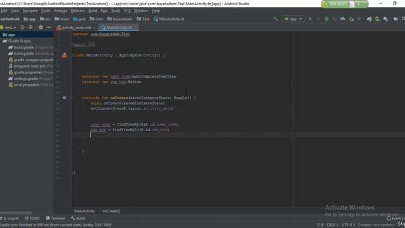
Task: Open the Refactor menu
Action: point(77,11)
